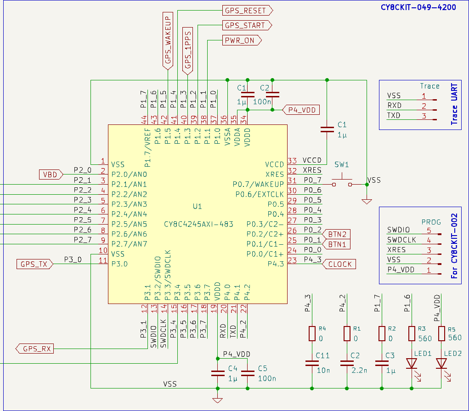
Task: Click the VBD hierarchical label
Action: click(51, 175)
